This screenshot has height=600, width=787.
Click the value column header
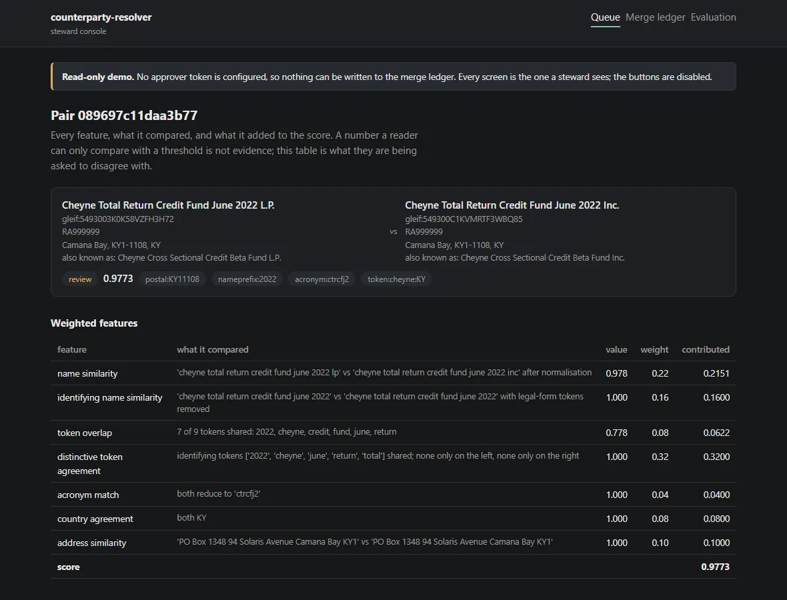(x=616, y=349)
